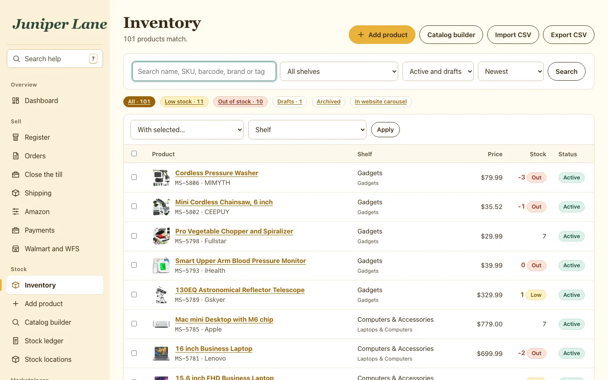
Task: Click the Shipping box icon
Action: 16,193
